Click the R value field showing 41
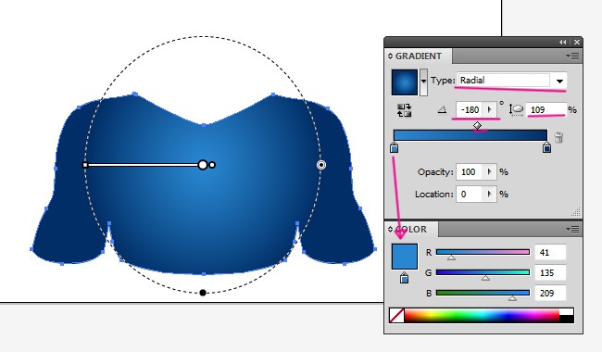The image size is (602, 352). click(550, 252)
